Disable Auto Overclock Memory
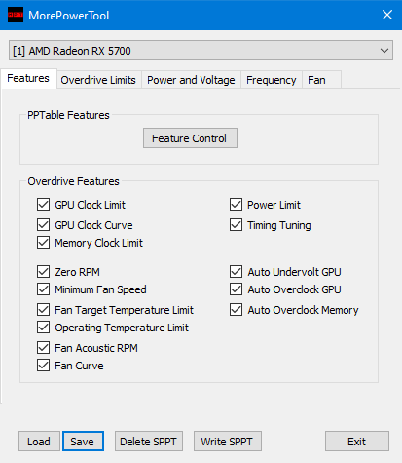 [236, 310]
